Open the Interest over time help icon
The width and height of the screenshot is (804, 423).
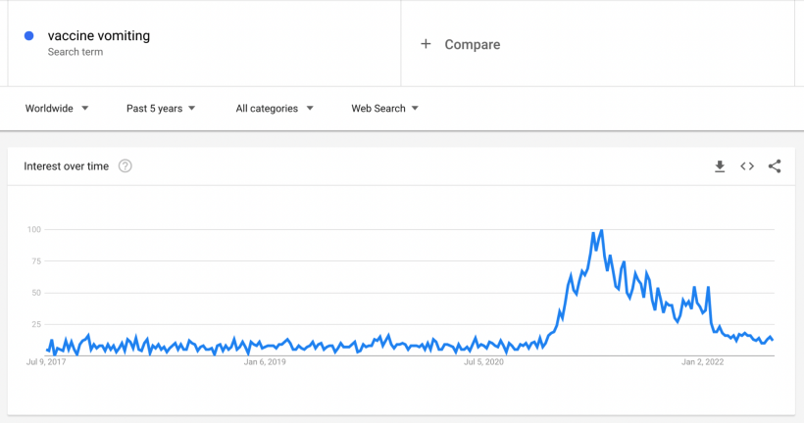pyautogui.click(x=126, y=166)
